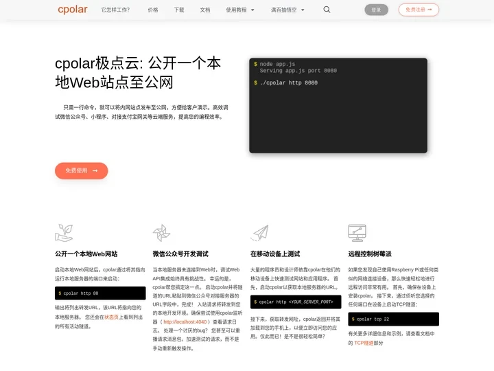Open the search magnifier icon
This screenshot has height=371, width=494.
[327, 10]
